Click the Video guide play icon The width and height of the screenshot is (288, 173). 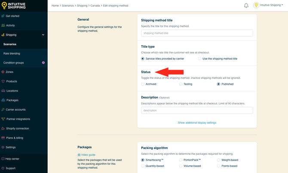pyautogui.click(x=79, y=155)
